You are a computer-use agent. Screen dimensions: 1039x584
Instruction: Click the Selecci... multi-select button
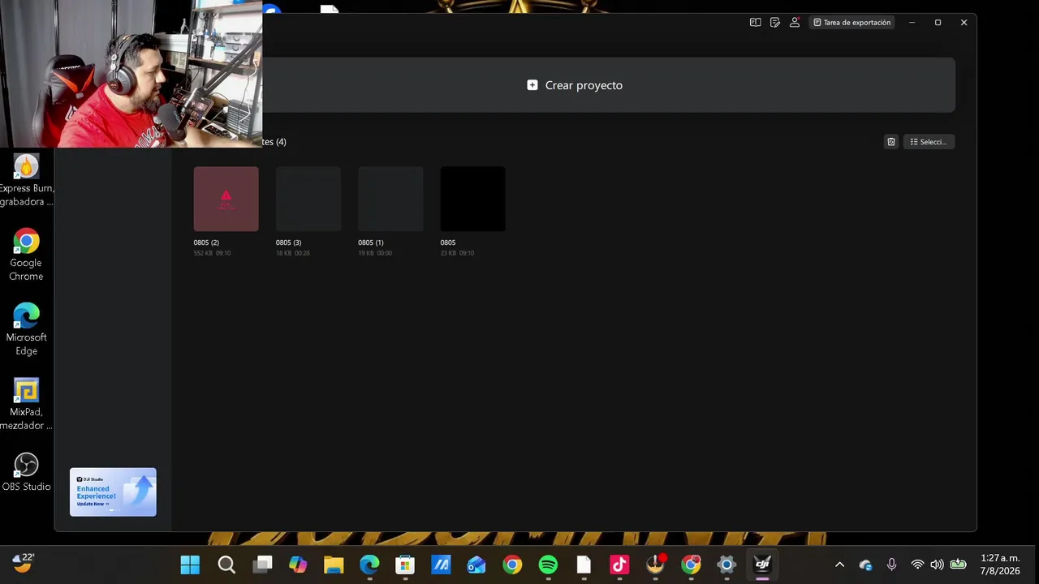tap(929, 142)
